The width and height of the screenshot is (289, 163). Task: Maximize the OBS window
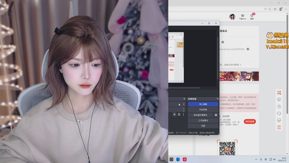[209, 23]
